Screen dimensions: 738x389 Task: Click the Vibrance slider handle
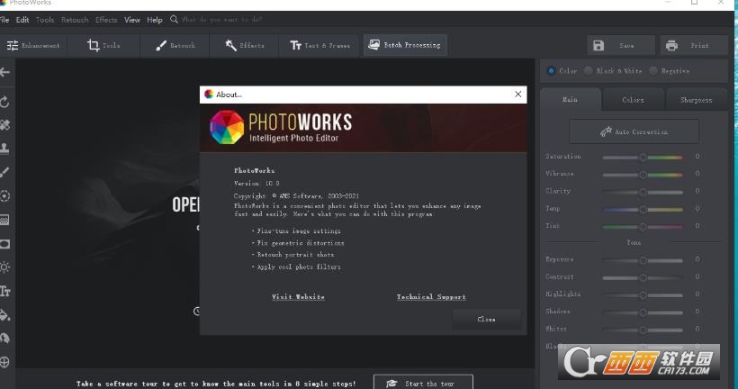(x=643, y=175)
